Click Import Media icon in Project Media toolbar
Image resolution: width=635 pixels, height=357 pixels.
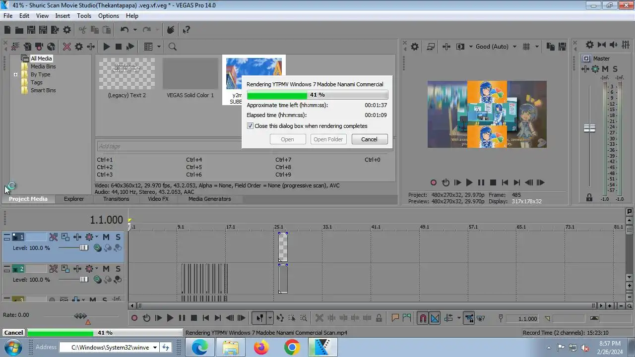pos(27,47)
